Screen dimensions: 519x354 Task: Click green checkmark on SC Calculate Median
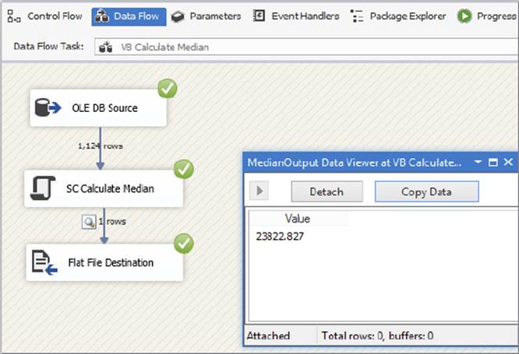[x=184, y=170]
